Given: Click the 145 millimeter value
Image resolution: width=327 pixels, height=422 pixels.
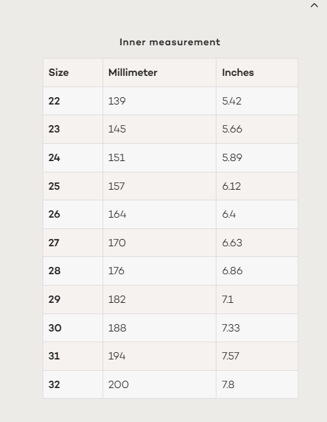Looking at the screenshot, I should (117, 129).
